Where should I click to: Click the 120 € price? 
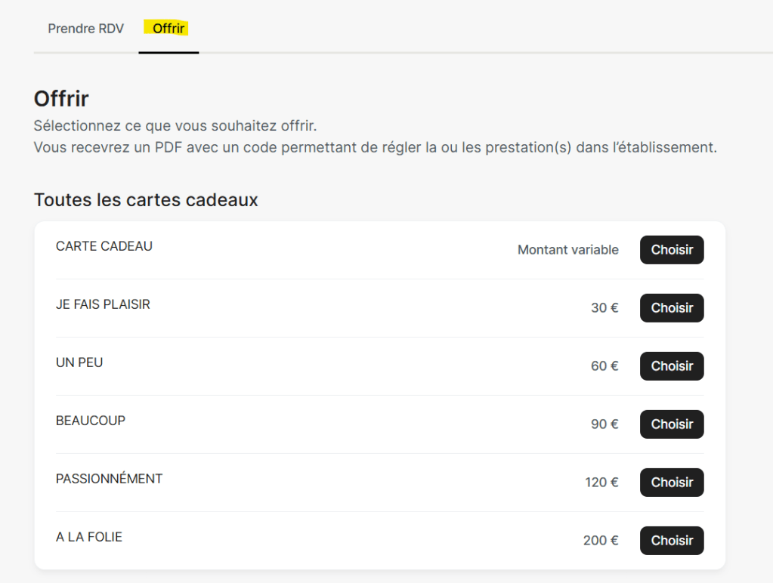coord(601,483)
